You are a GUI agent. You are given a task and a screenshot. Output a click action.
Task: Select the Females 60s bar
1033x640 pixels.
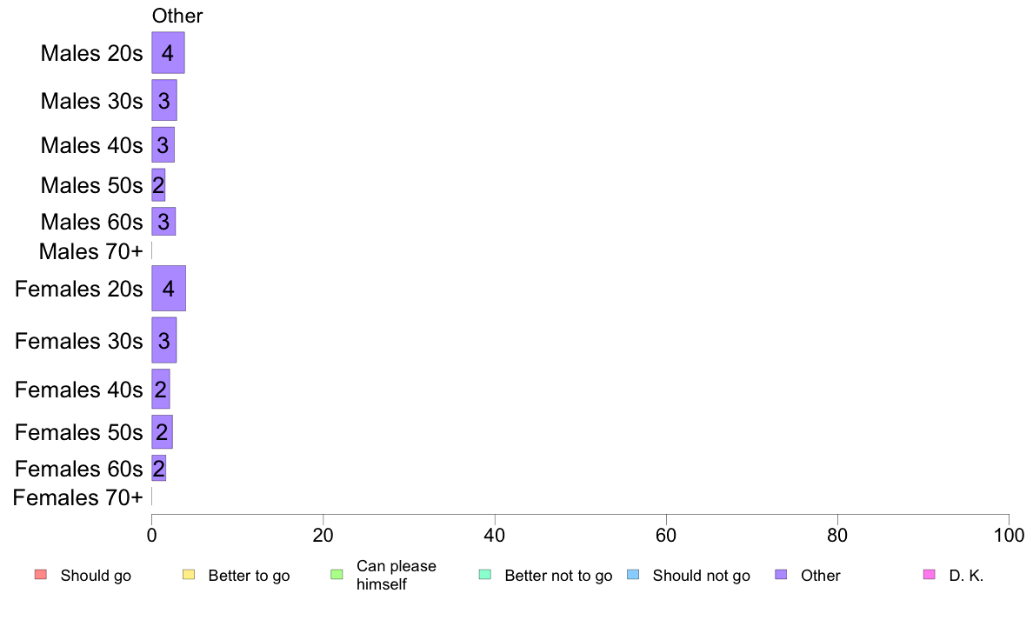(159, 468)
